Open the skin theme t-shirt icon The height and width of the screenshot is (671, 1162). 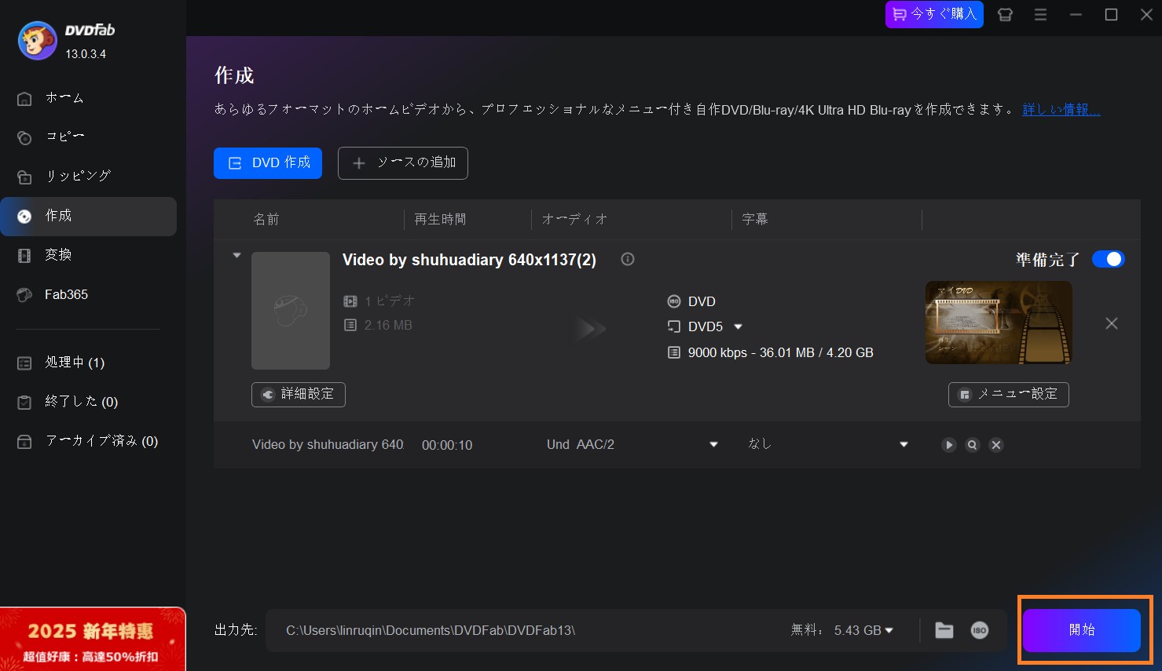coord(1005,14)
